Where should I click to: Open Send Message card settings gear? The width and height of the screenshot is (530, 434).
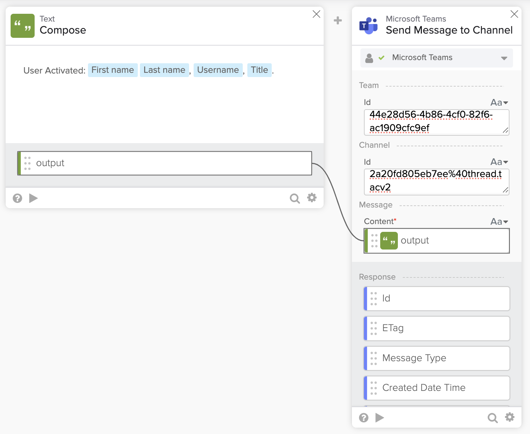tap(510, 417)
